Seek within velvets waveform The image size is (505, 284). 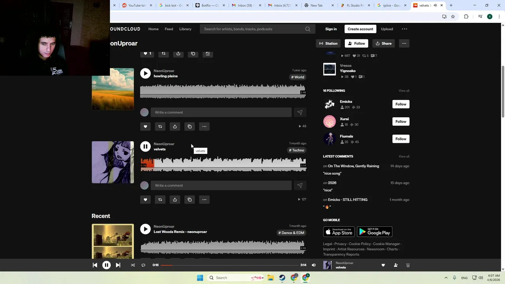223,164
